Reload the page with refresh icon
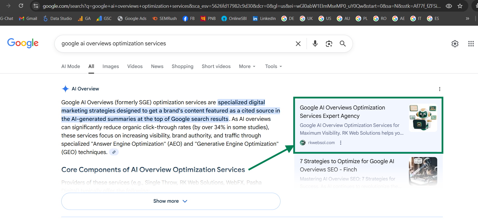Screen dimensions: 478x219 [21, 6]
